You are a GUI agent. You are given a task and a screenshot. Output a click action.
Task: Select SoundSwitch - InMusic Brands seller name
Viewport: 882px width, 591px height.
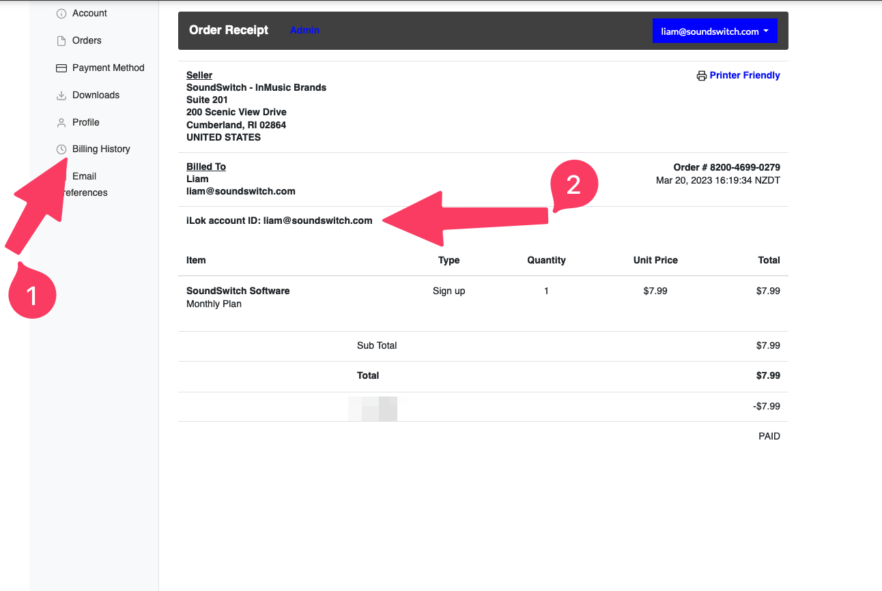tap(256, 87)
